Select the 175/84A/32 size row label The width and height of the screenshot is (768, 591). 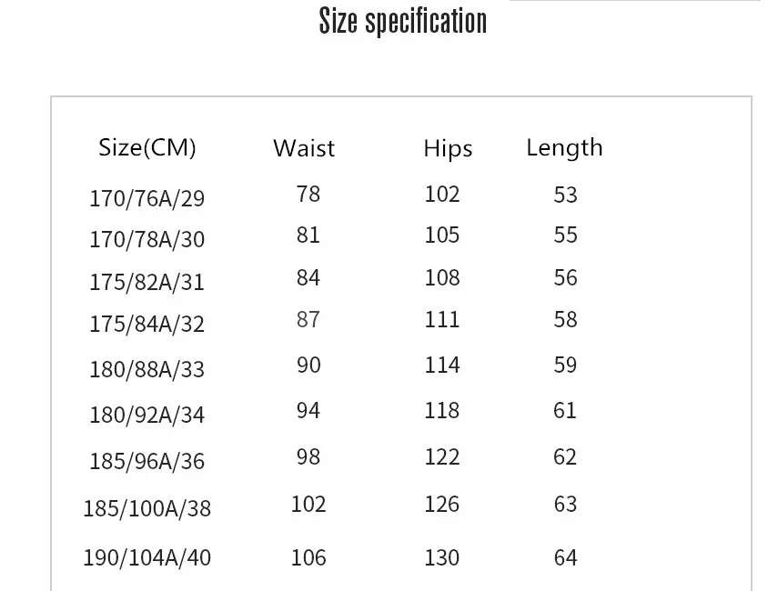coord(147,324)
